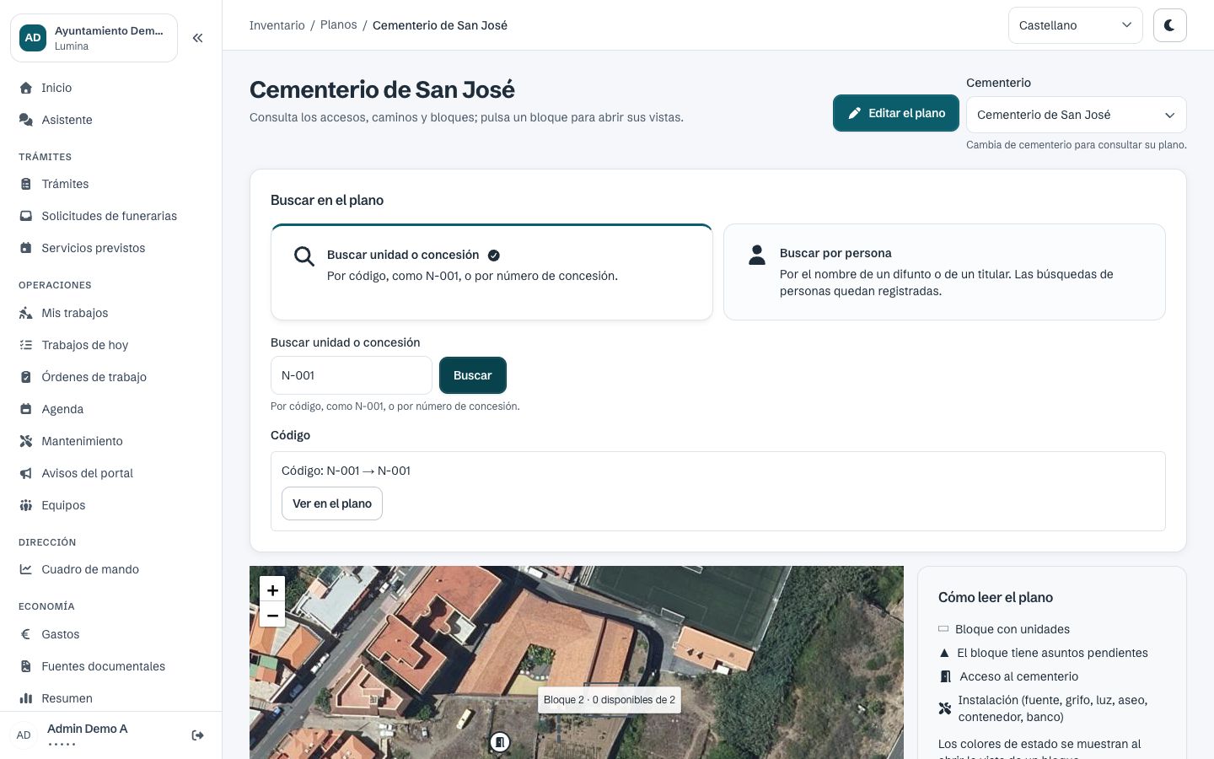Screen dimensions: 1214x759
Task: Collapse the sidebar with the double-chevron icon
Action: click(197, 38)
